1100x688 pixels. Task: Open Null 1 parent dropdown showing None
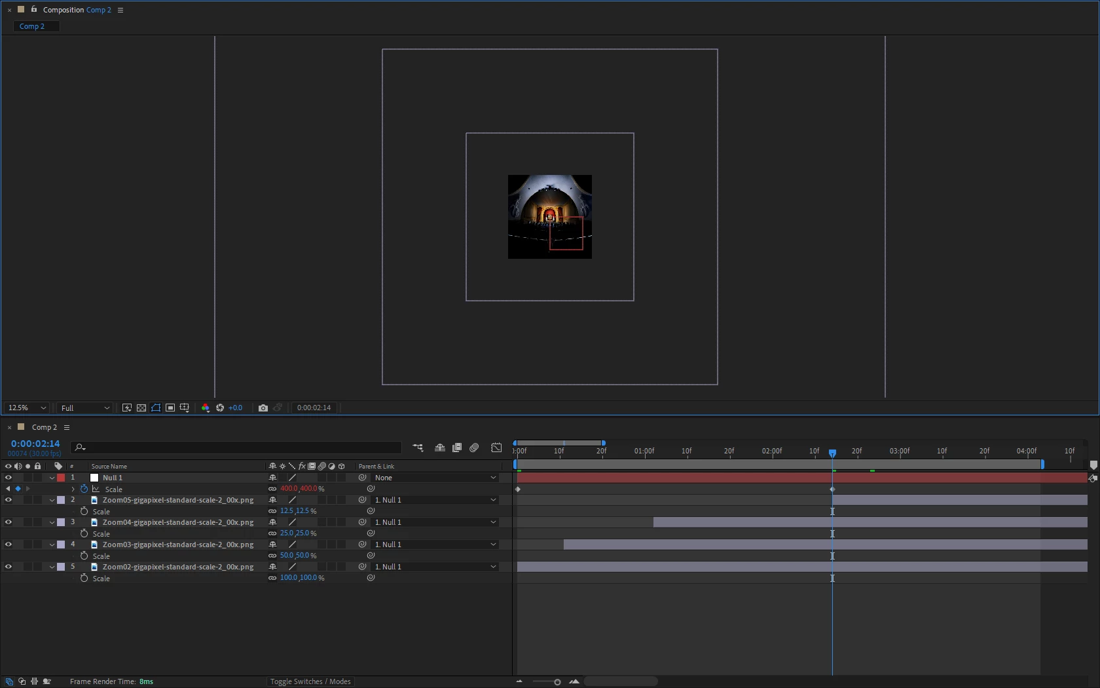tap(435, 478)
